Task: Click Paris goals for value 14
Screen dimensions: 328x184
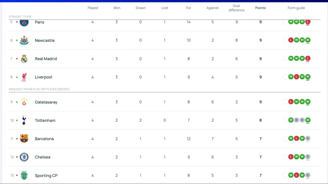Action: pos(188,22)
